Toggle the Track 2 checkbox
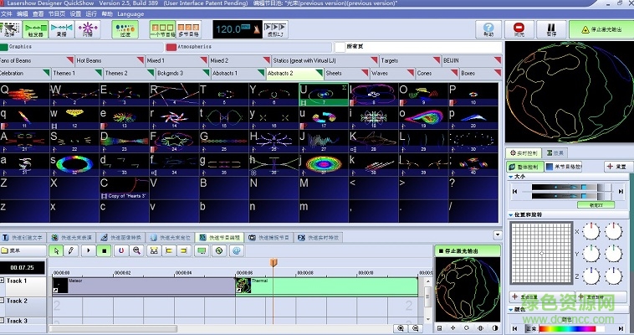 tap(3, 301)
